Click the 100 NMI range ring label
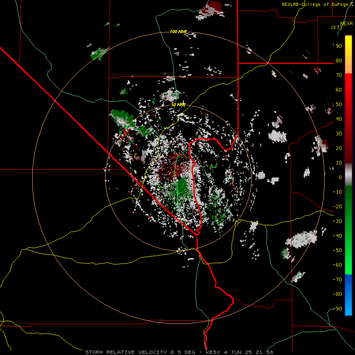 click(178, 32)
